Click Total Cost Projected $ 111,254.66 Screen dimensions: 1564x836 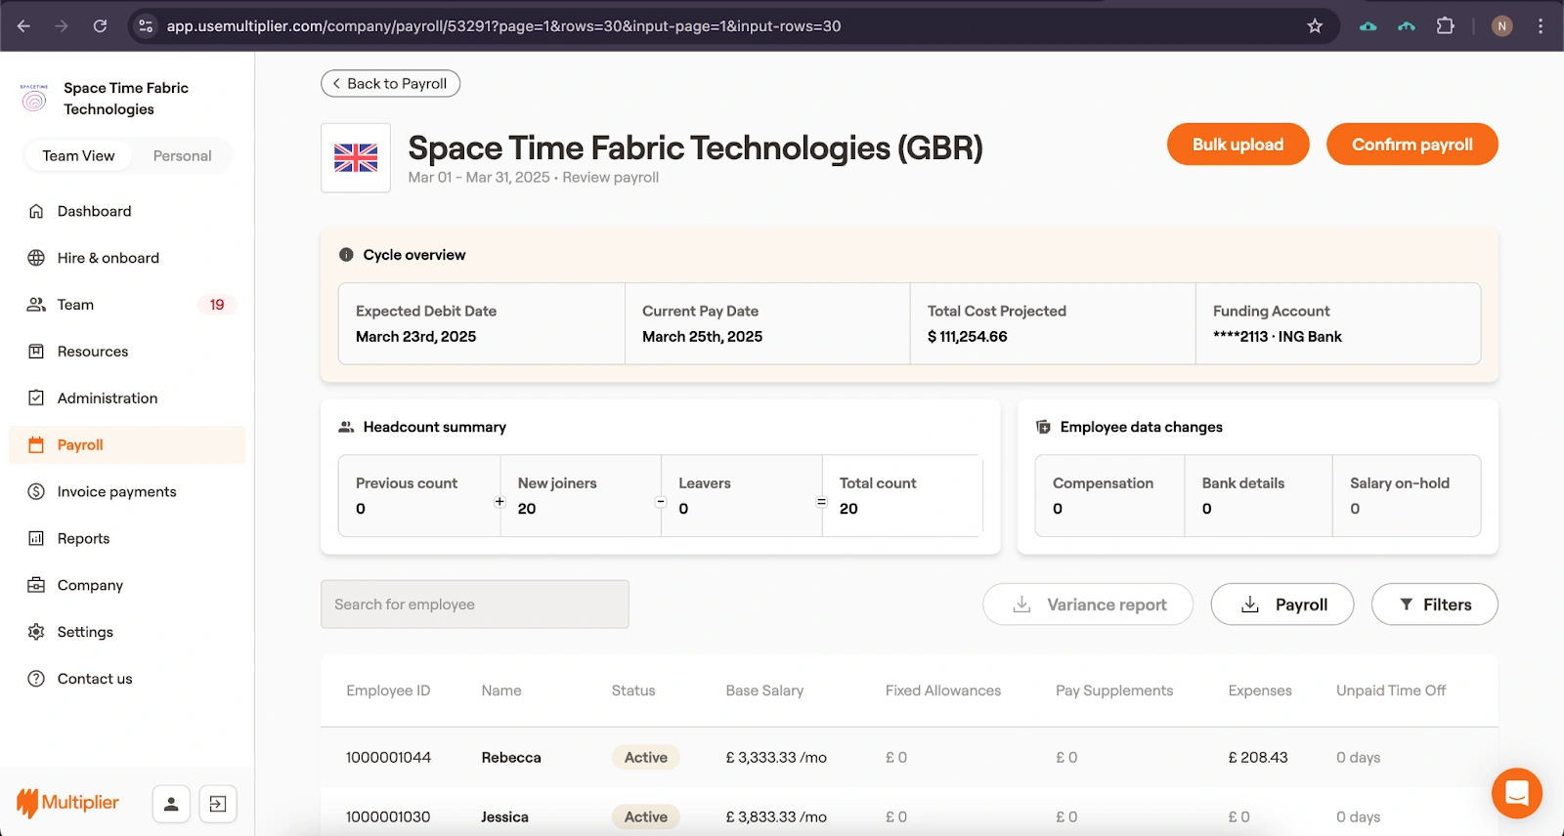coord(968,337)
